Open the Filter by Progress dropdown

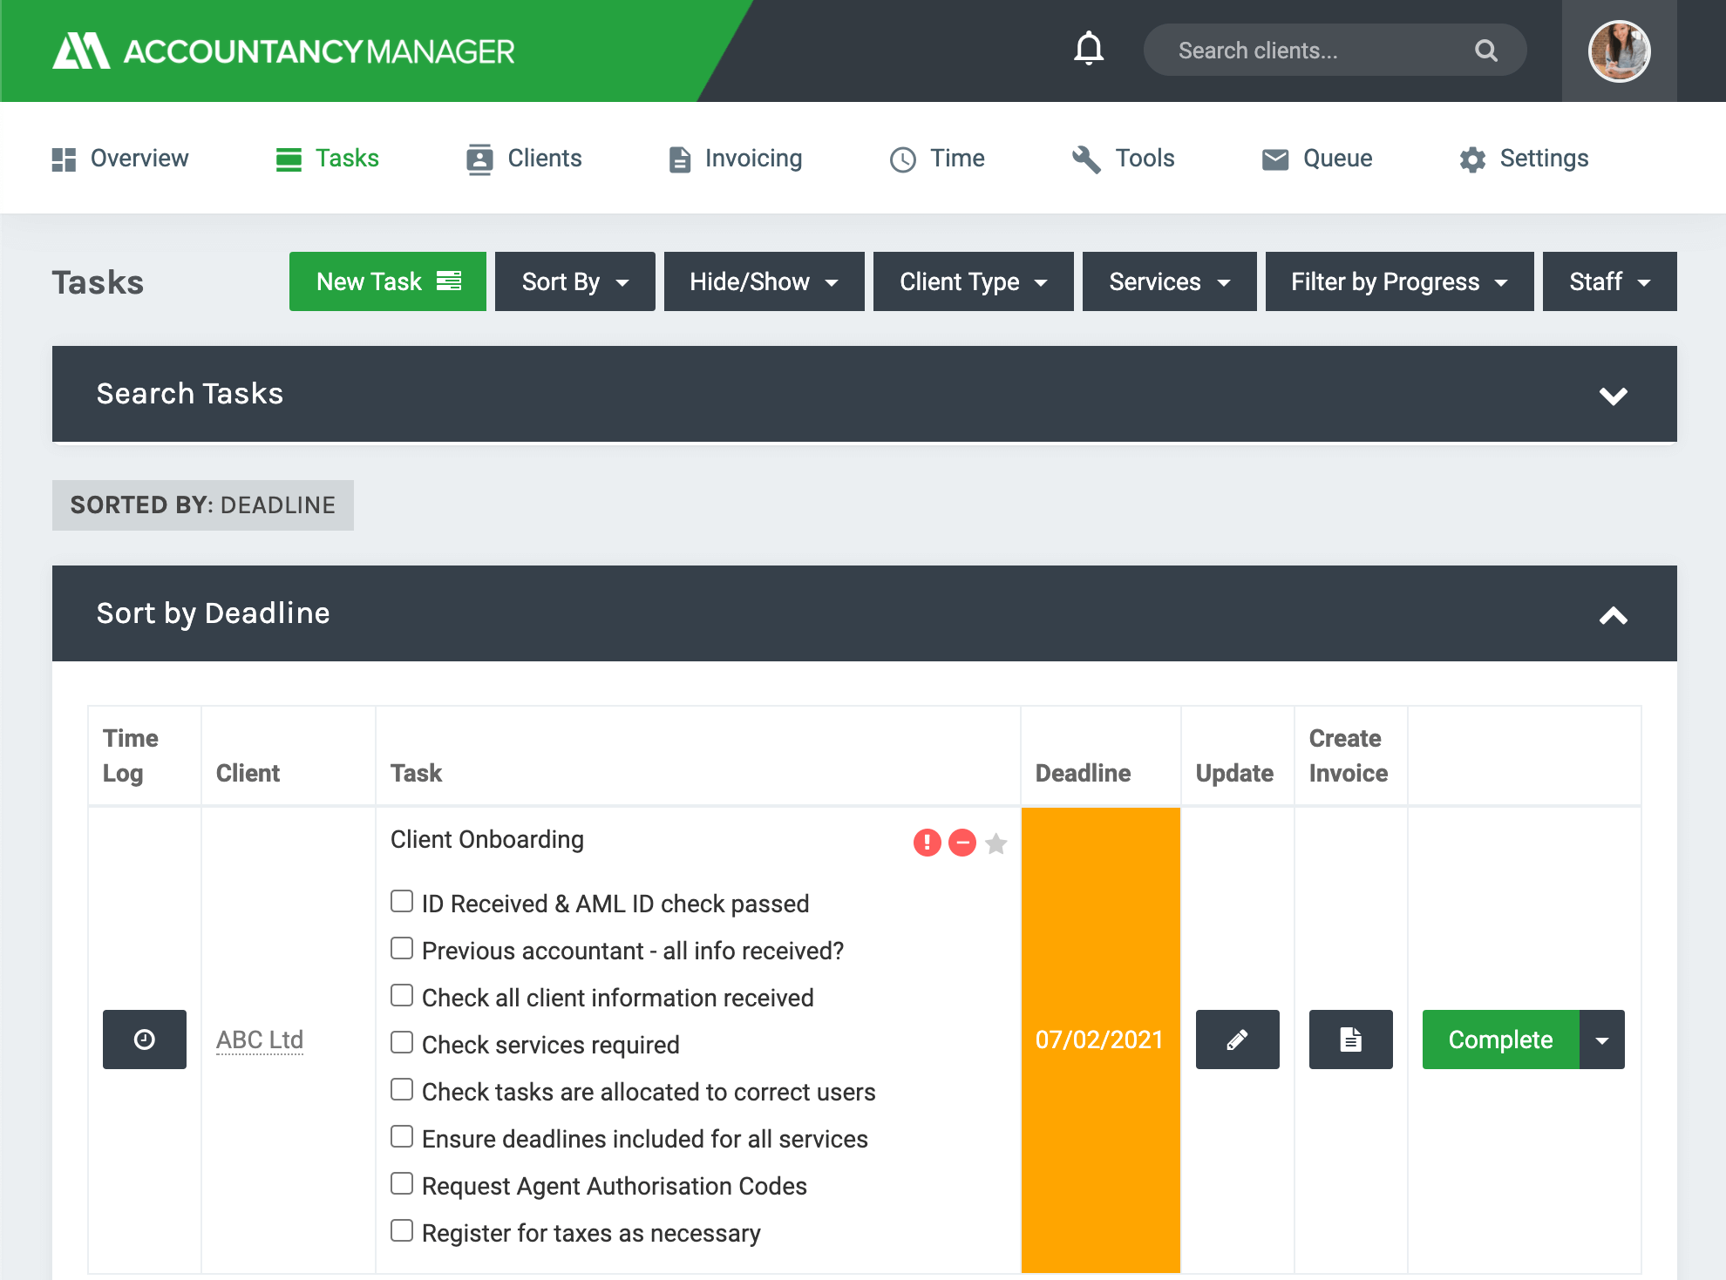click(1399, 281)
